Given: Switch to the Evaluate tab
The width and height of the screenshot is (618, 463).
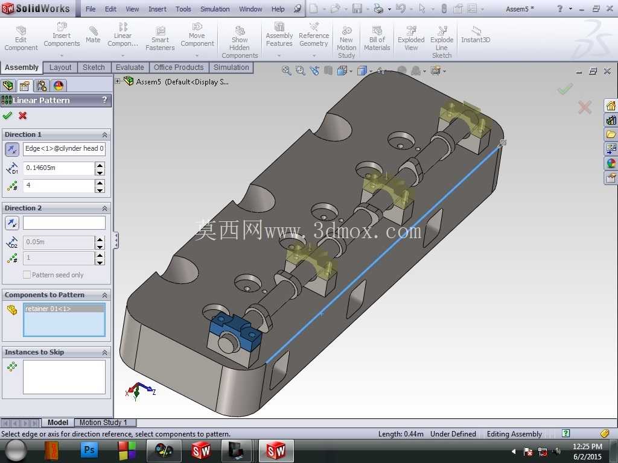Looking at the screenshot, I should coord(130,68).
